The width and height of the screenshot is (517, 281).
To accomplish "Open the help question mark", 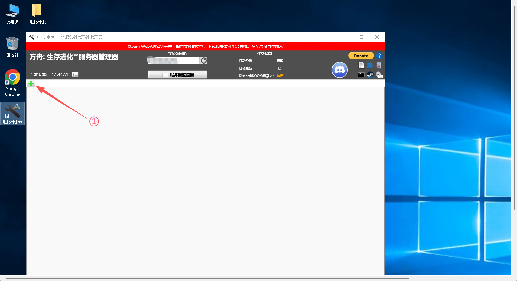I will tap(379, 56).
